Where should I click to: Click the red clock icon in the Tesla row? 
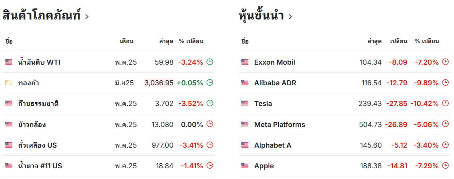pos(446,103)
